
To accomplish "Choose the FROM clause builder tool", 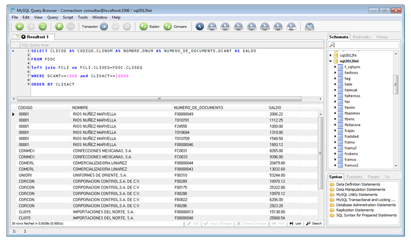I will [225, 26].
